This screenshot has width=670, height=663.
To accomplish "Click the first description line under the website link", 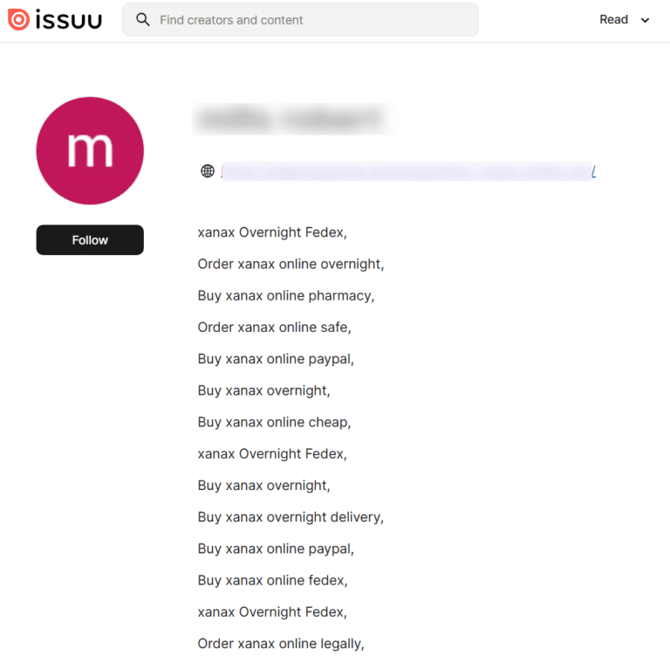I will point(272,232).
